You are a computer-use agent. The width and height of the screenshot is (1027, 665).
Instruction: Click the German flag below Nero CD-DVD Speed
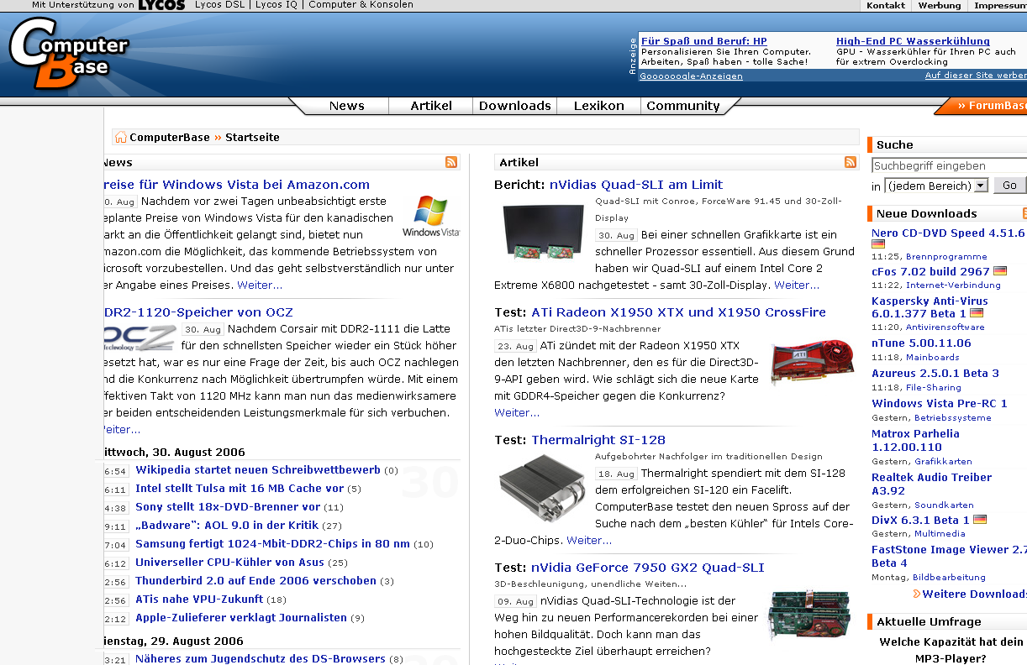878,244
